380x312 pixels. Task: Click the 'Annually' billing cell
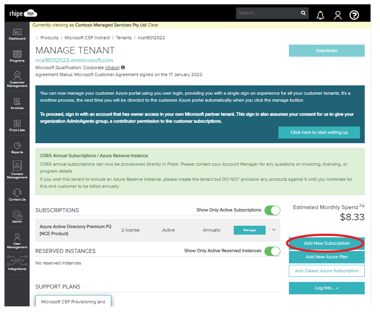pos(212,230)
